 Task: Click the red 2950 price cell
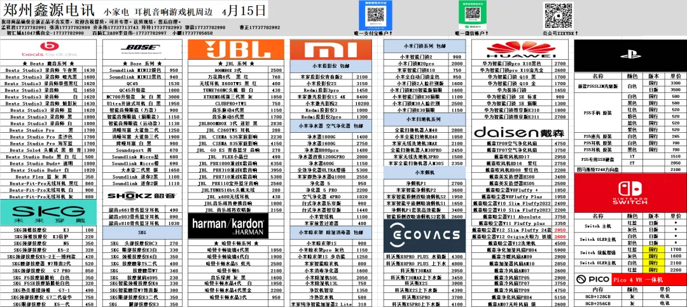[x=560, y=230]
